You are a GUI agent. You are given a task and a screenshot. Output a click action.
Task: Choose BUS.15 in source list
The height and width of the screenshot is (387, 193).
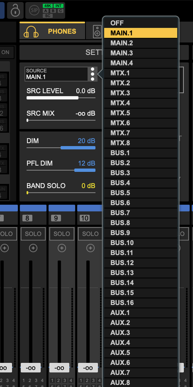tap(140, 293)
